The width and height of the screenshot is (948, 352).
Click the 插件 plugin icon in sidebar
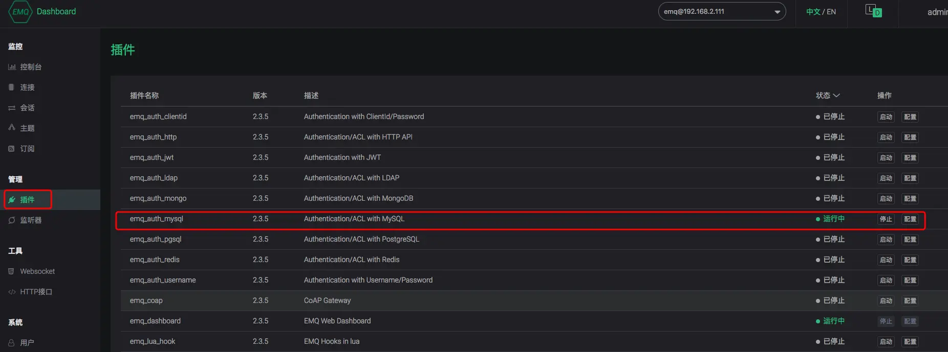coord(12,200)
